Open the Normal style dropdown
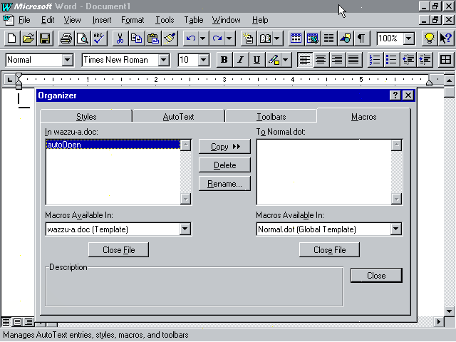The image size is (456, 342). tap(68, 60)
